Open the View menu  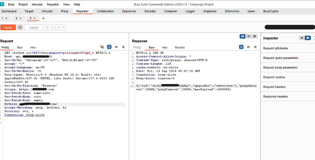pos(66,4)
